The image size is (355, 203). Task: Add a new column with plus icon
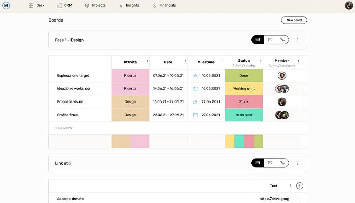[x=300, y=186]
